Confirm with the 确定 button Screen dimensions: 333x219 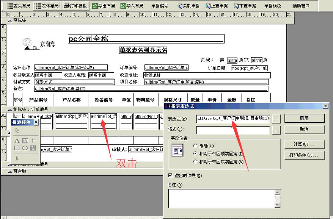304,118
